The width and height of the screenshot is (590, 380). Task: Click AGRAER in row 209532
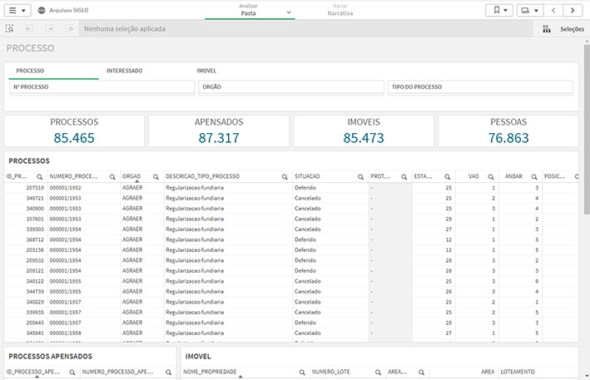[x=132, y=260]
